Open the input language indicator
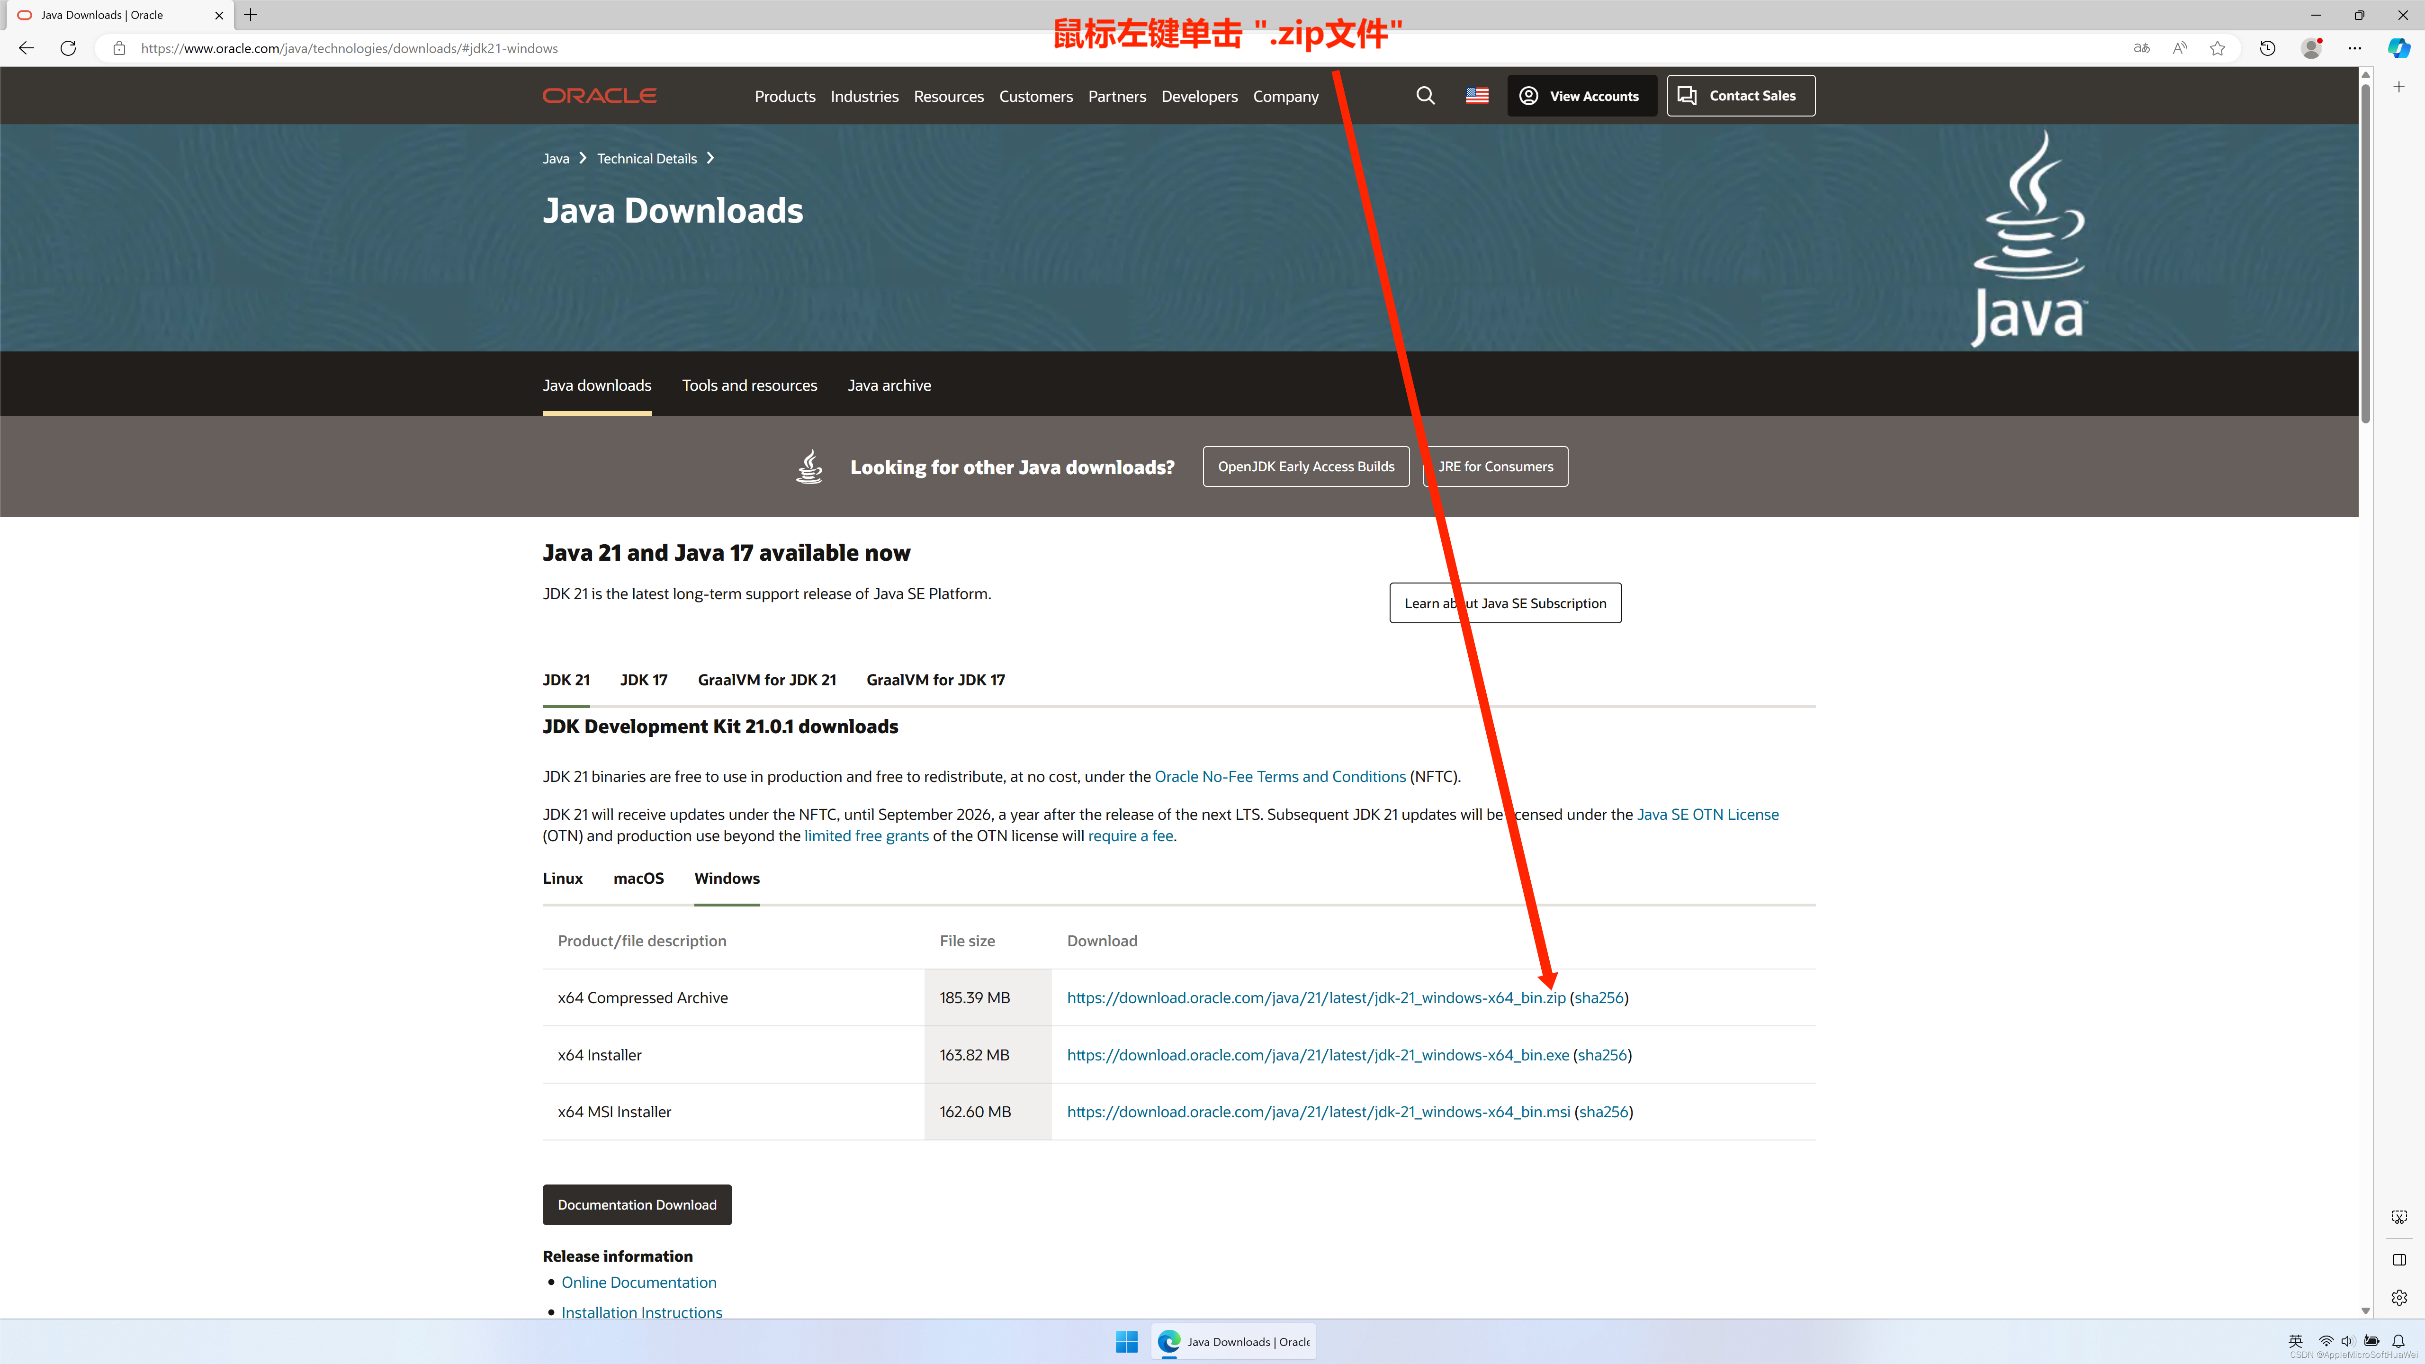The image size is (2425, 1364). 2295,1341
